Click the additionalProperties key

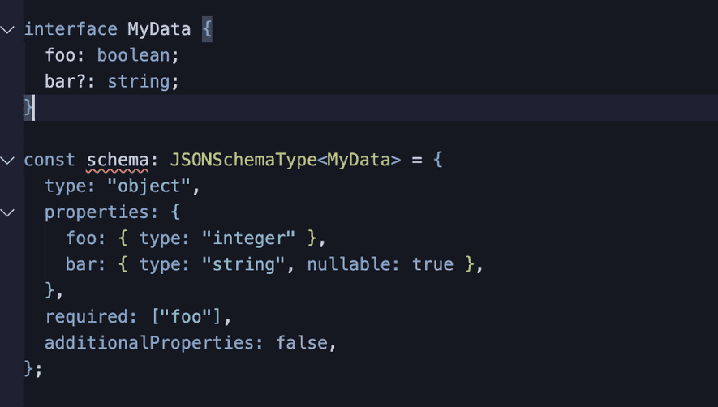coord(149,343)
